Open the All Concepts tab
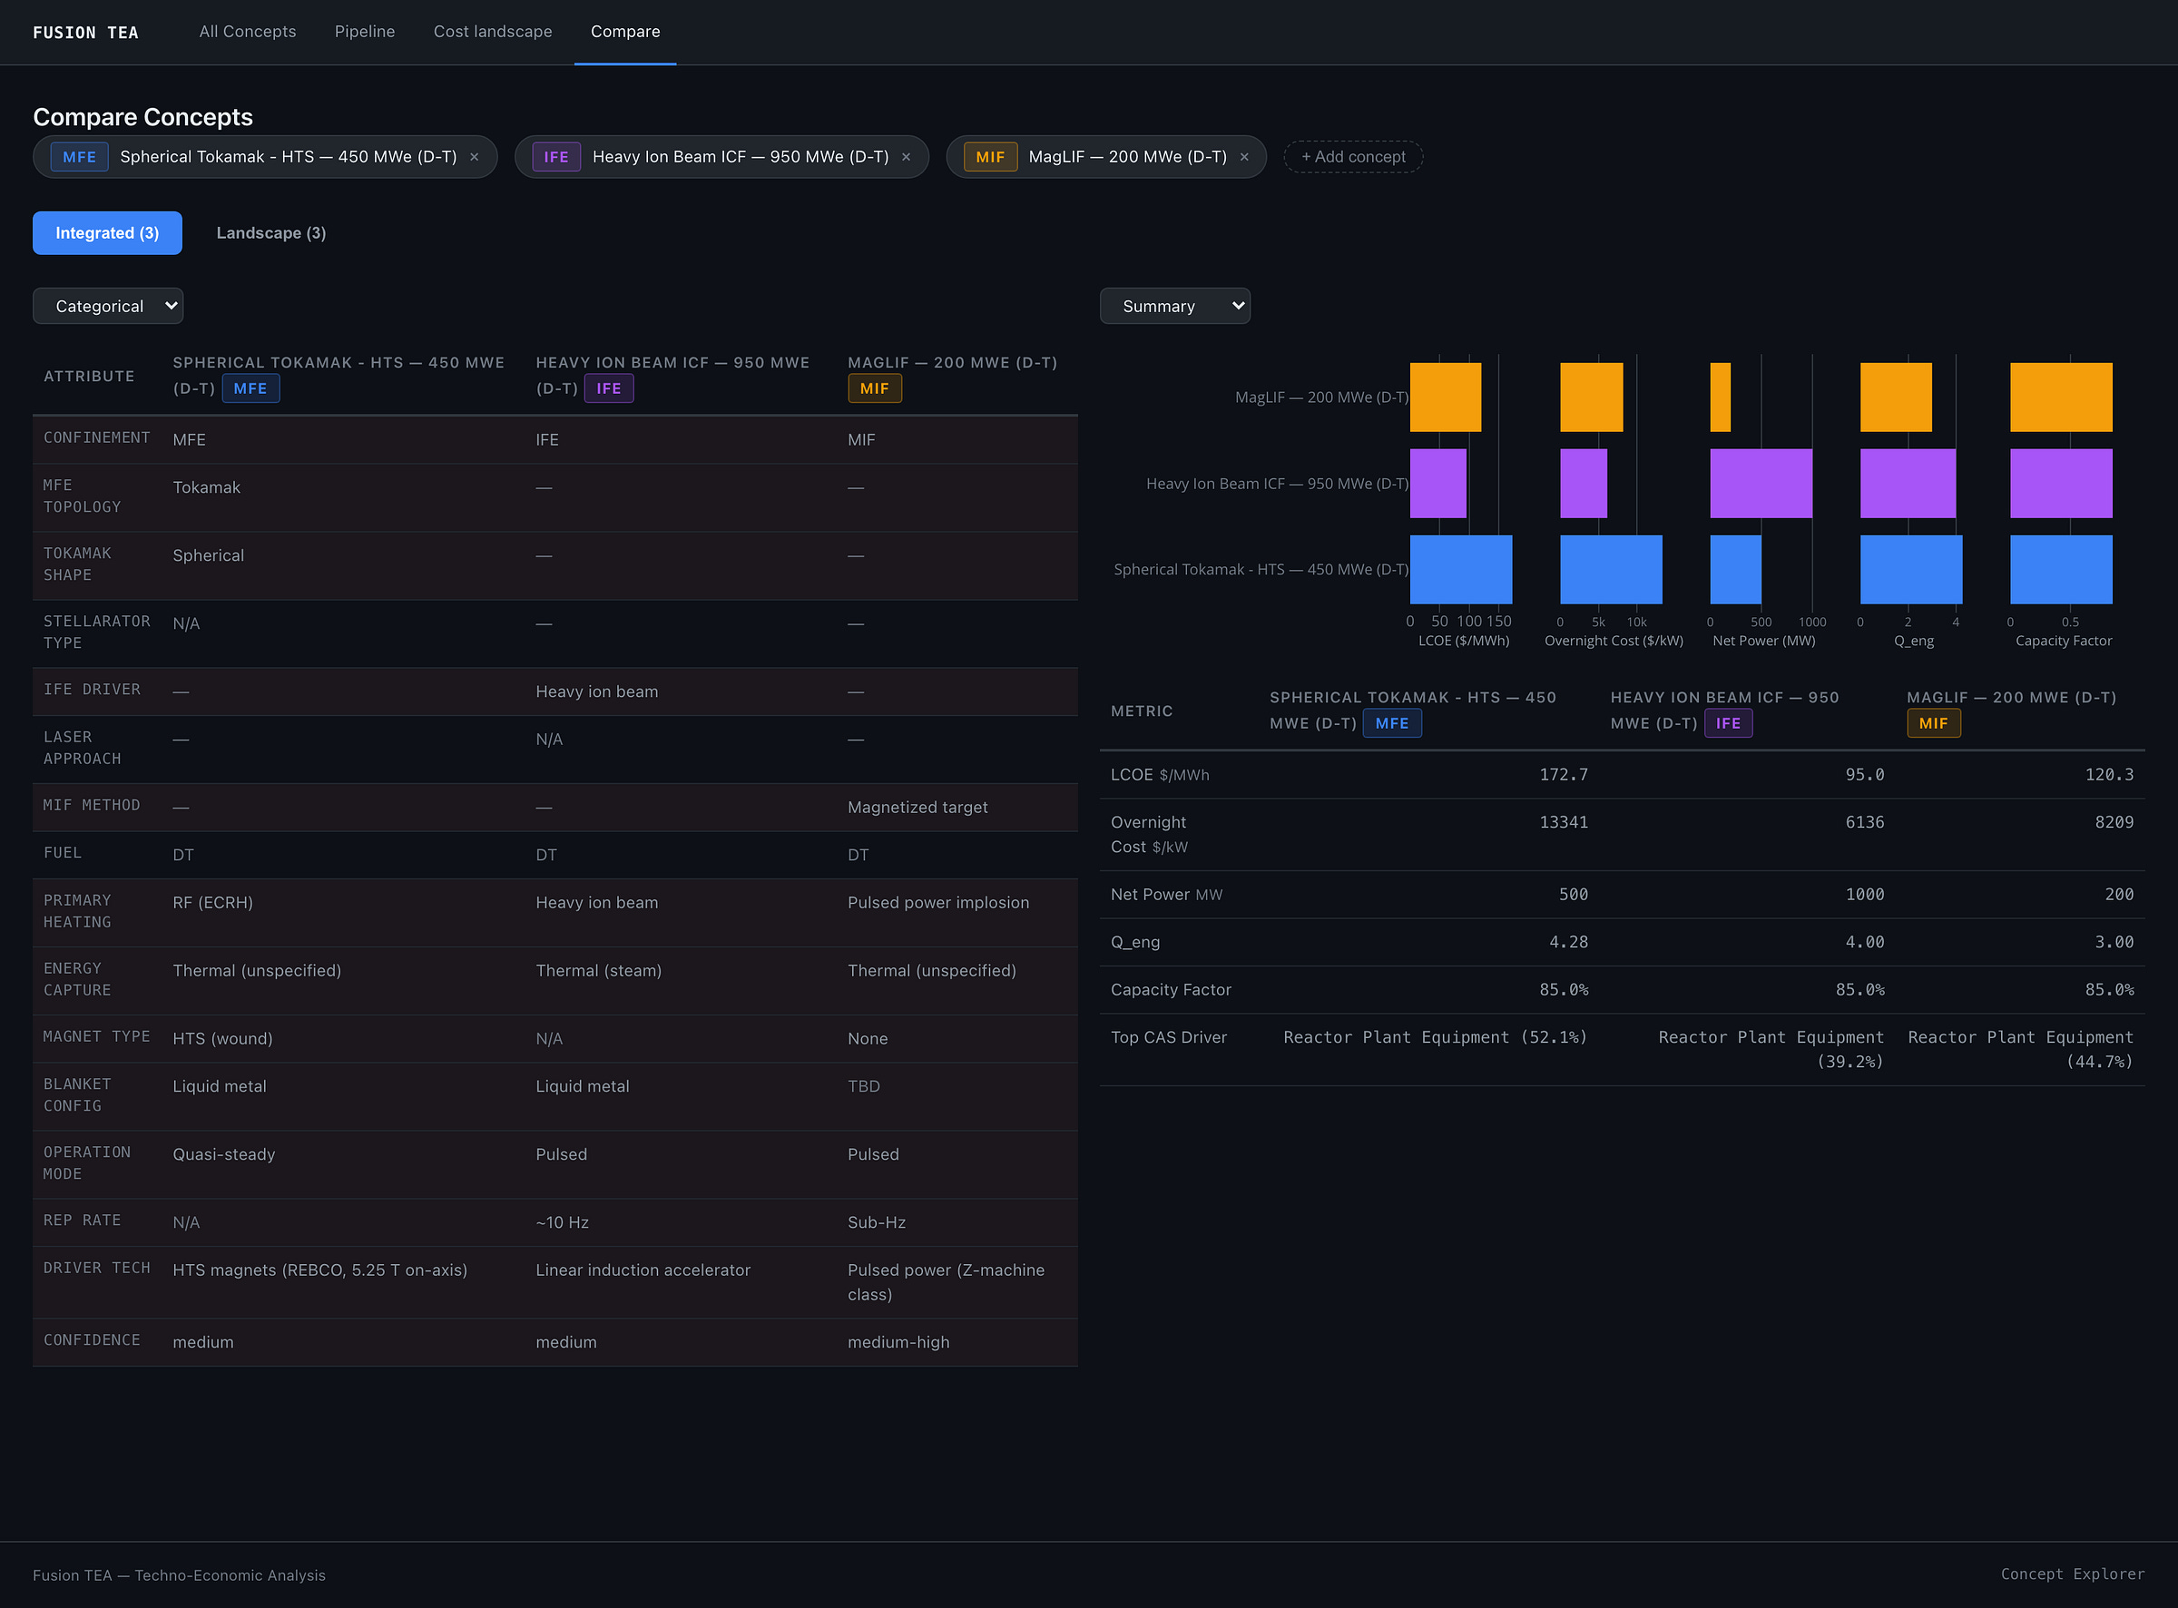The image size is (2178, 1608). tap(248, 31)
